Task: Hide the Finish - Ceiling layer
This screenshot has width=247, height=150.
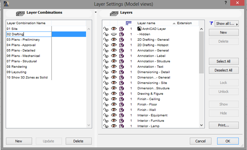Action: pyautogui.click(x=114, y=99)
